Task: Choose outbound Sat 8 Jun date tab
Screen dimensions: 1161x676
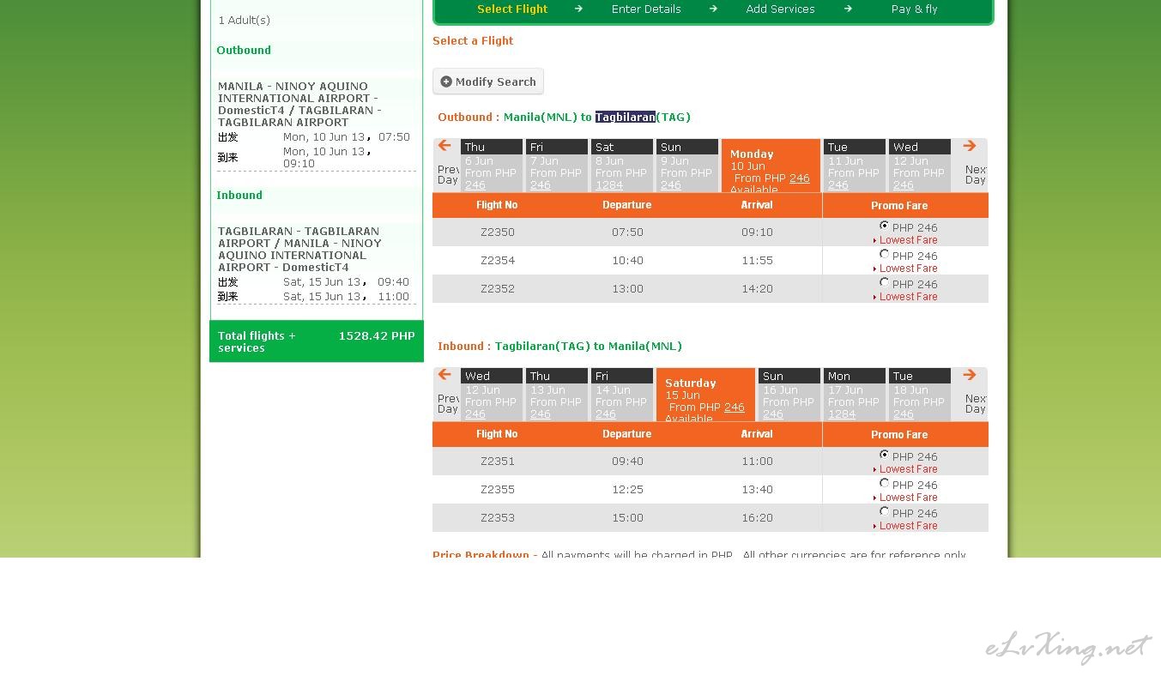Action: point(622,166)
